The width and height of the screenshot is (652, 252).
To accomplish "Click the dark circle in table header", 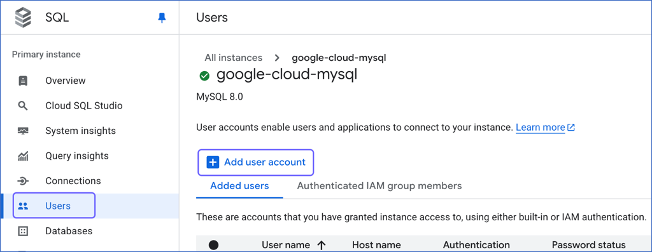I will [x=213, y=246].
